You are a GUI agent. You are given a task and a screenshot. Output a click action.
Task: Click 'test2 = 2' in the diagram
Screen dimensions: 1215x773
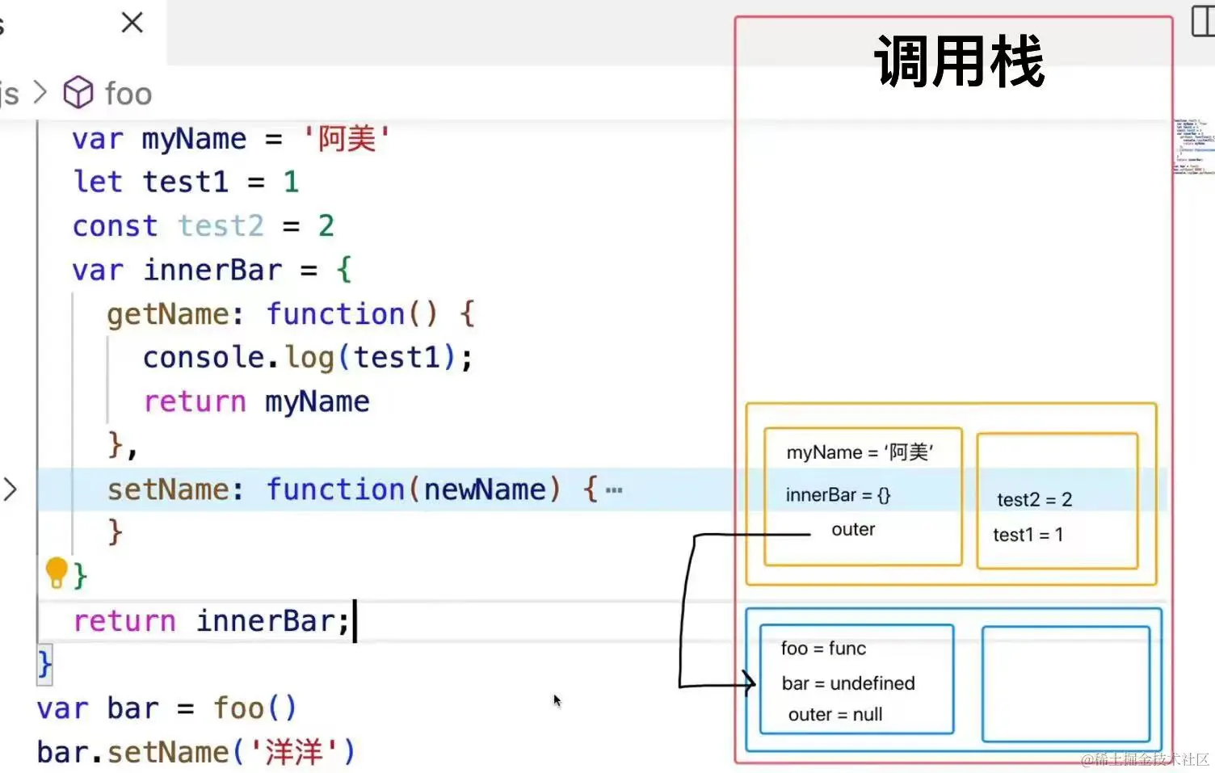1035,499
